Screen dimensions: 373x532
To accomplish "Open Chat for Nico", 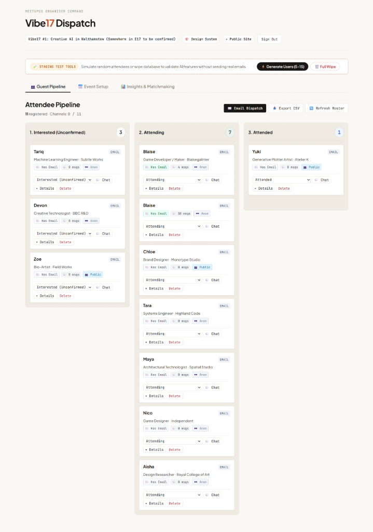I will [212, 441].
